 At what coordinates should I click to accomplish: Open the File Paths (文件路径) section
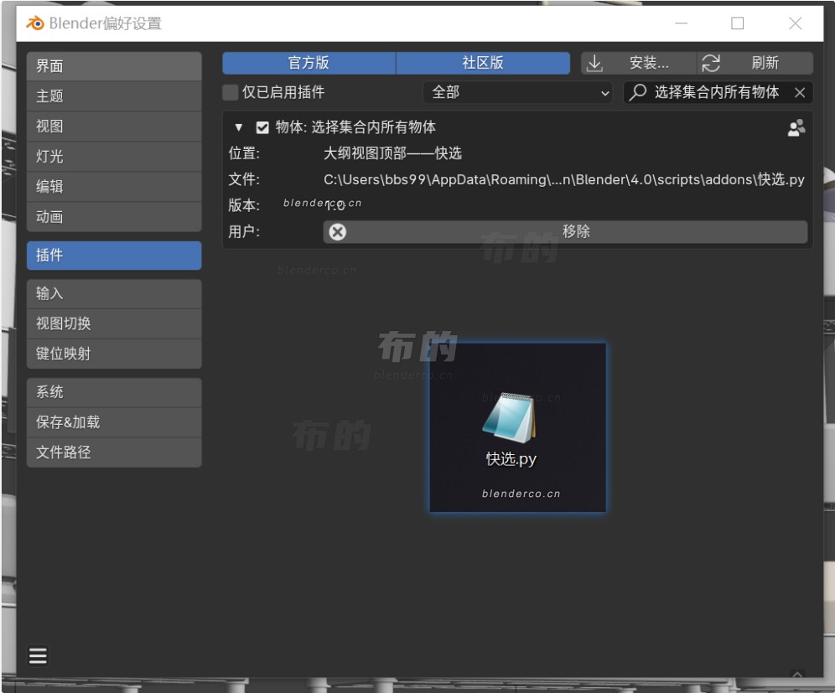tap(114, 453)
